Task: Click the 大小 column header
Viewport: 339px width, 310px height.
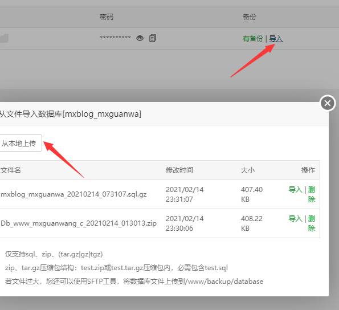Action: pos(248,170)
